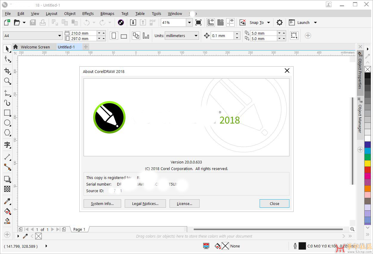This screenshot has height=254, width=373.
Task: Open the Options gear icon
Action: click(279, 22)
